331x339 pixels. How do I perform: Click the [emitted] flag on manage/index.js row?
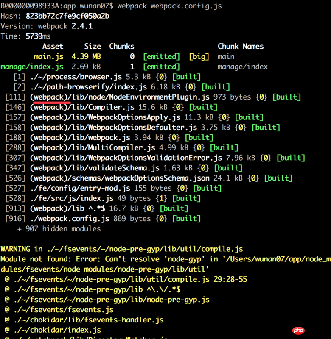coord(161,67)
